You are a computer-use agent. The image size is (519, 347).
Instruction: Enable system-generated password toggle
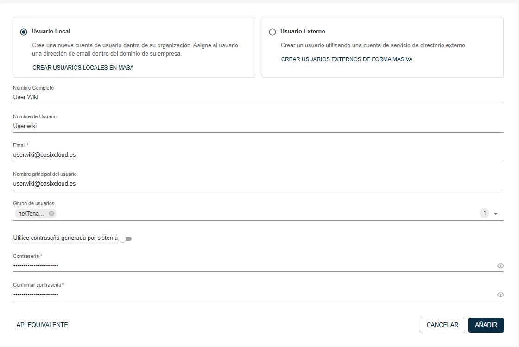[126, 238]
